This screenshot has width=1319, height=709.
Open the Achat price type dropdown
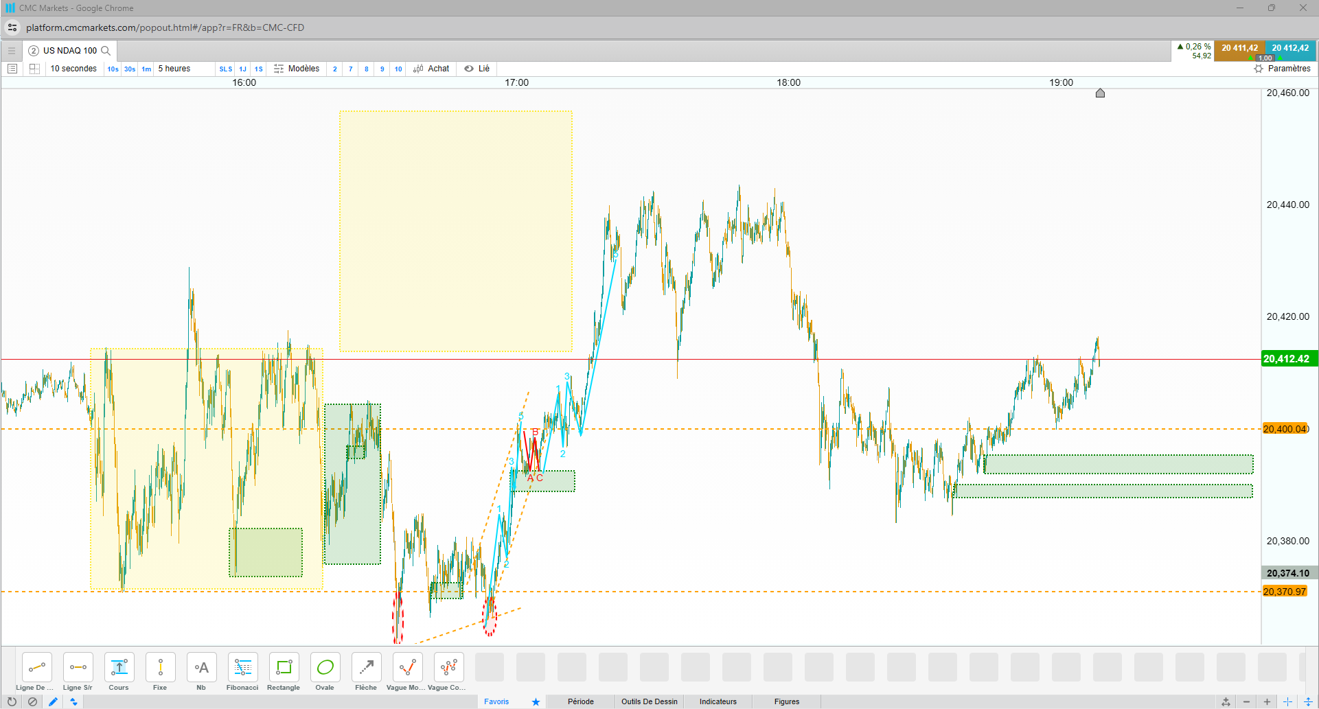tap(431, 69)
